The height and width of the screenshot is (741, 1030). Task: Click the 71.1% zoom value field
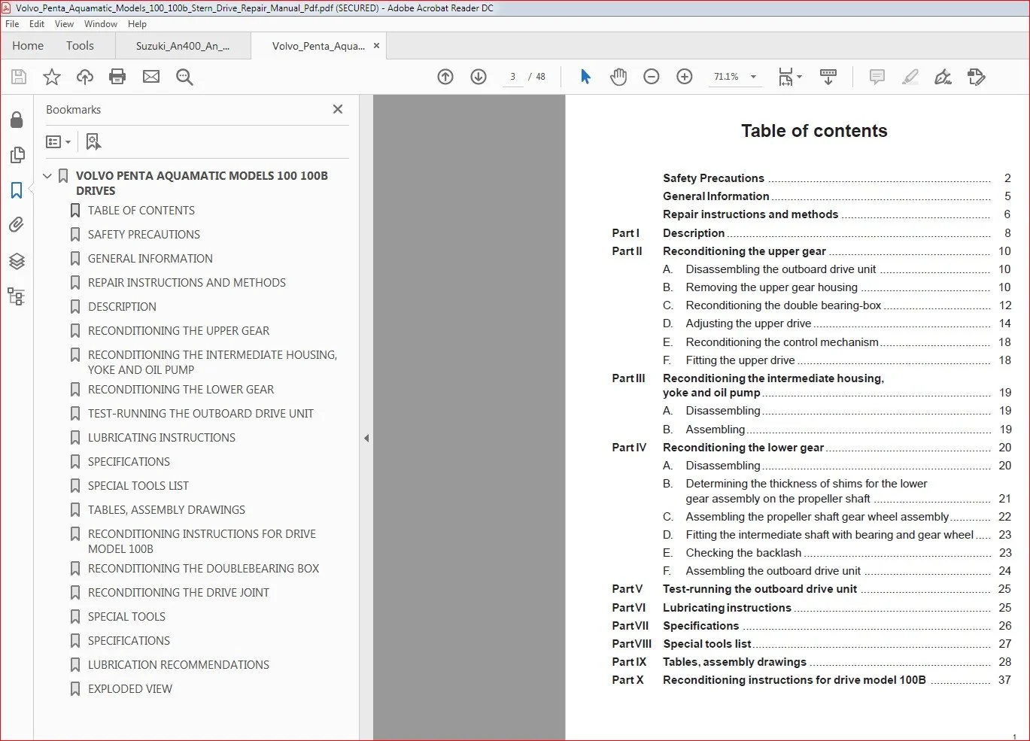(x=726, y=77)
